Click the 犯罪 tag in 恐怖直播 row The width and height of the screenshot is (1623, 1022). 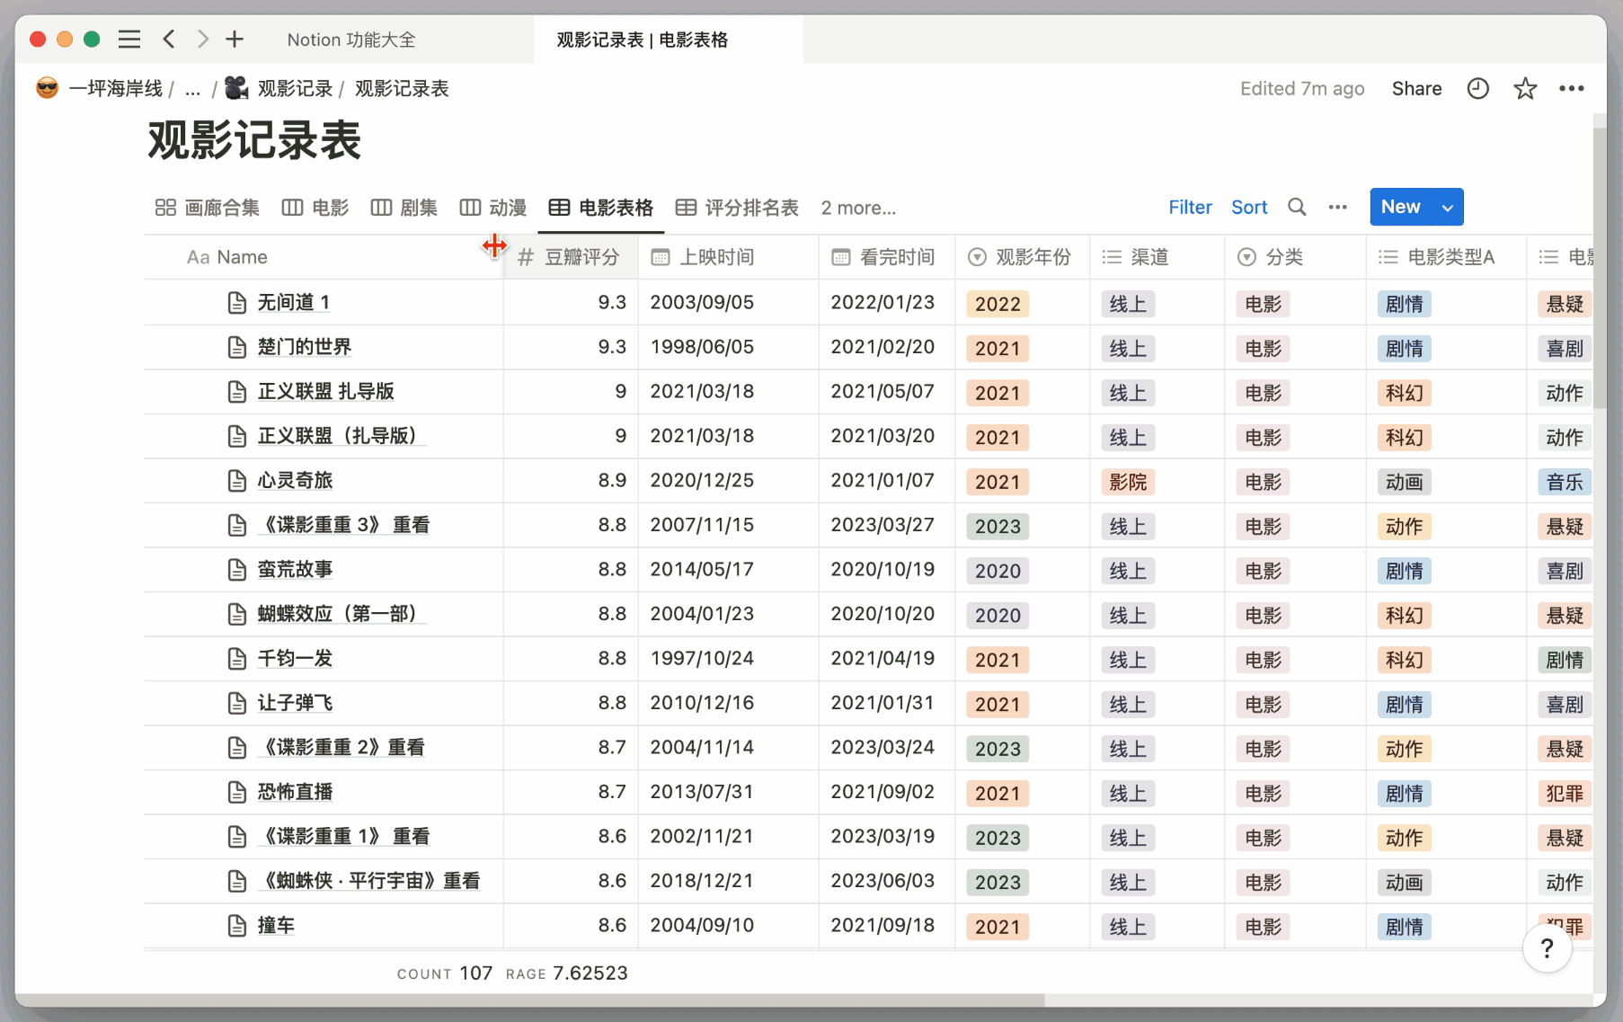click(1564, 794)
